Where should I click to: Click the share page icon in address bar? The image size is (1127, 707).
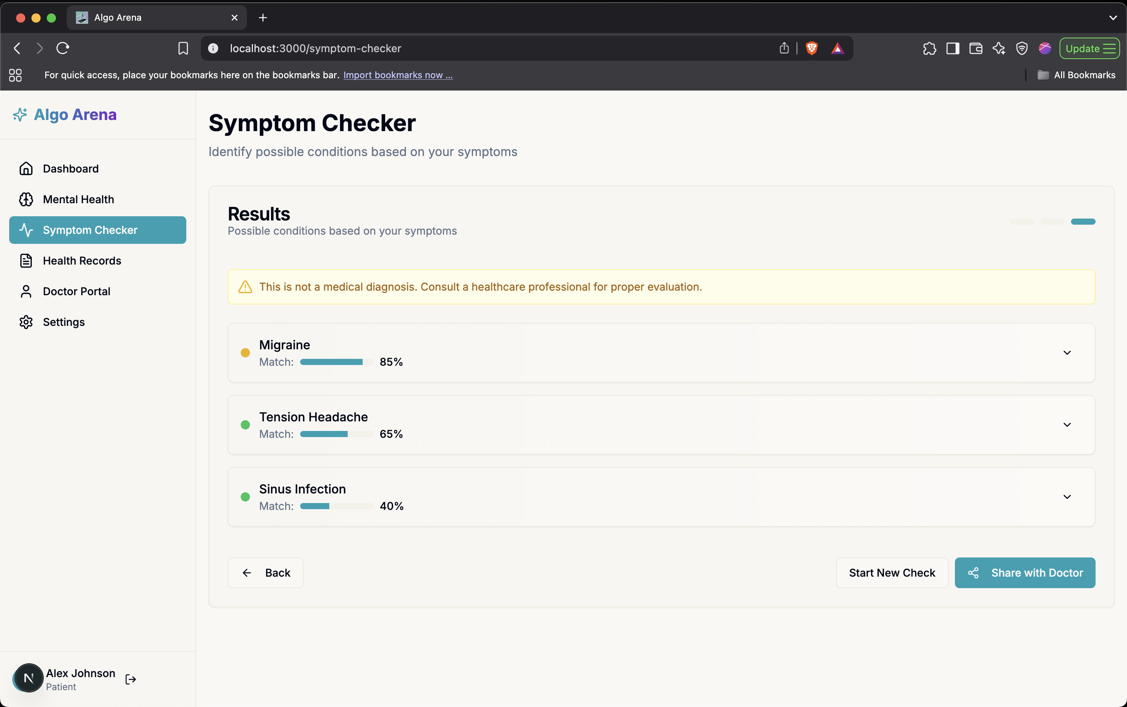coord(784,48)
